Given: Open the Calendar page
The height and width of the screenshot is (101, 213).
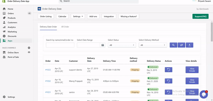Looking at the screenshot, I should [62, 16].
